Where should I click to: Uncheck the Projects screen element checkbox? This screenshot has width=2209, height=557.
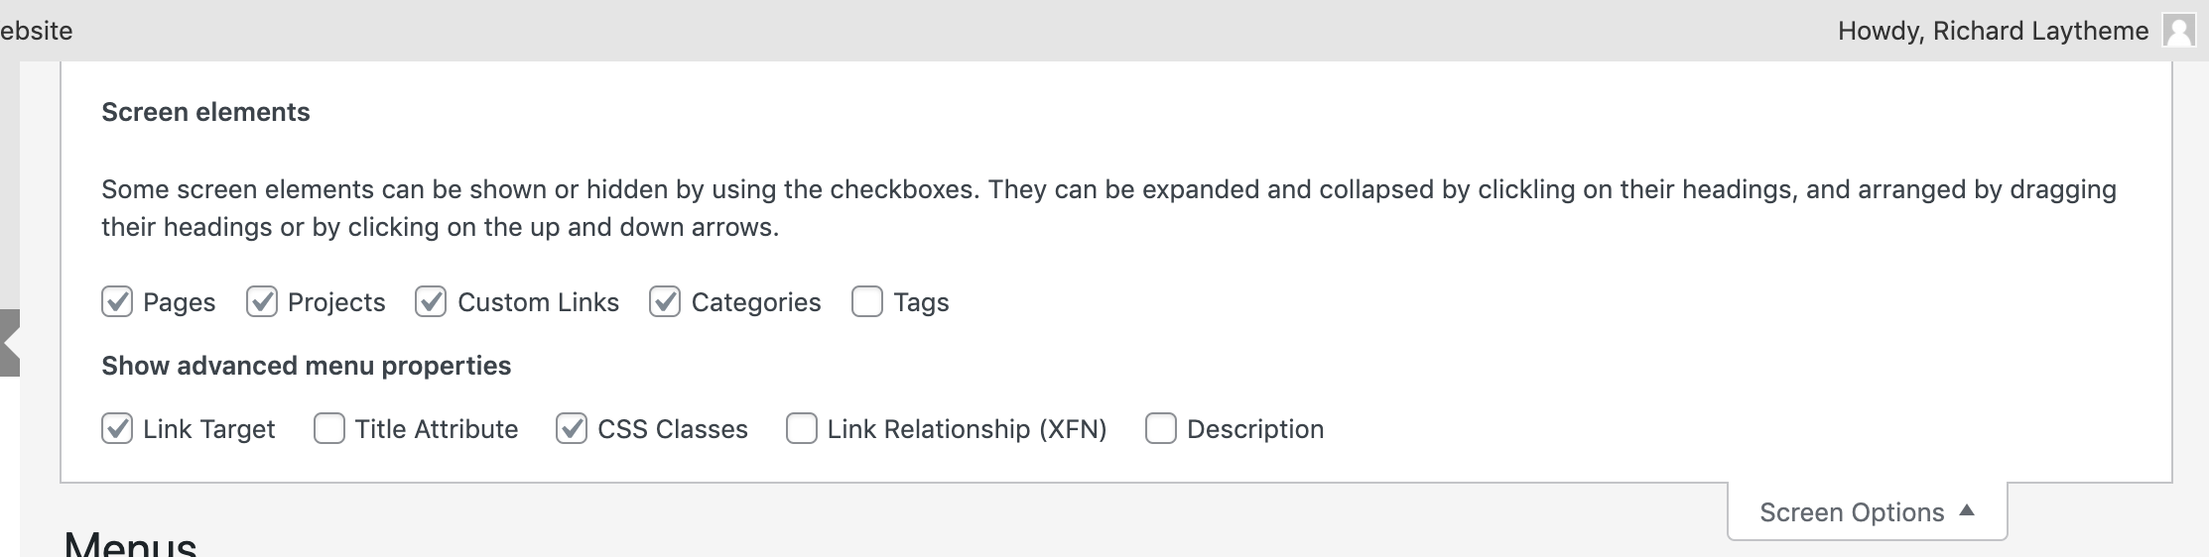point(262,301)
